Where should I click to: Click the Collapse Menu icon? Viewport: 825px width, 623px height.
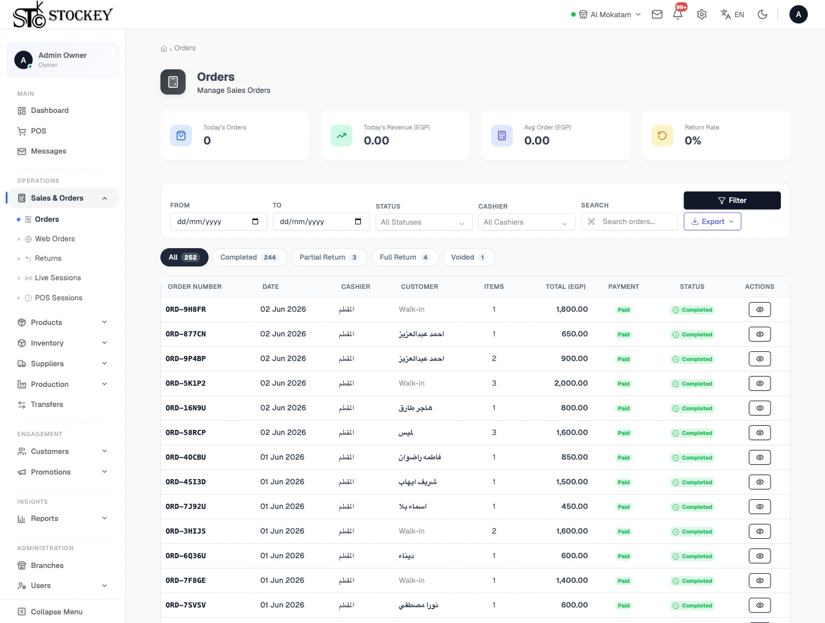coord(22,612)
